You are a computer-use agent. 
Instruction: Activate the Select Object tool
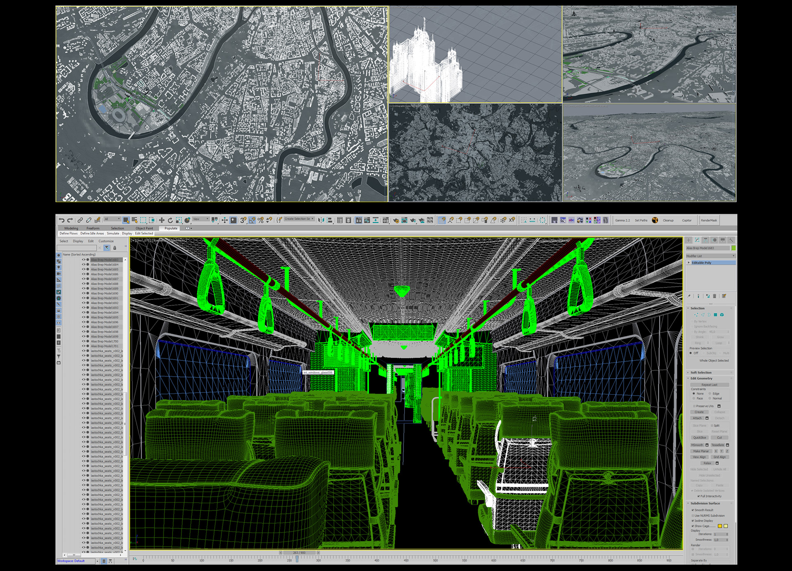point(126,220)
